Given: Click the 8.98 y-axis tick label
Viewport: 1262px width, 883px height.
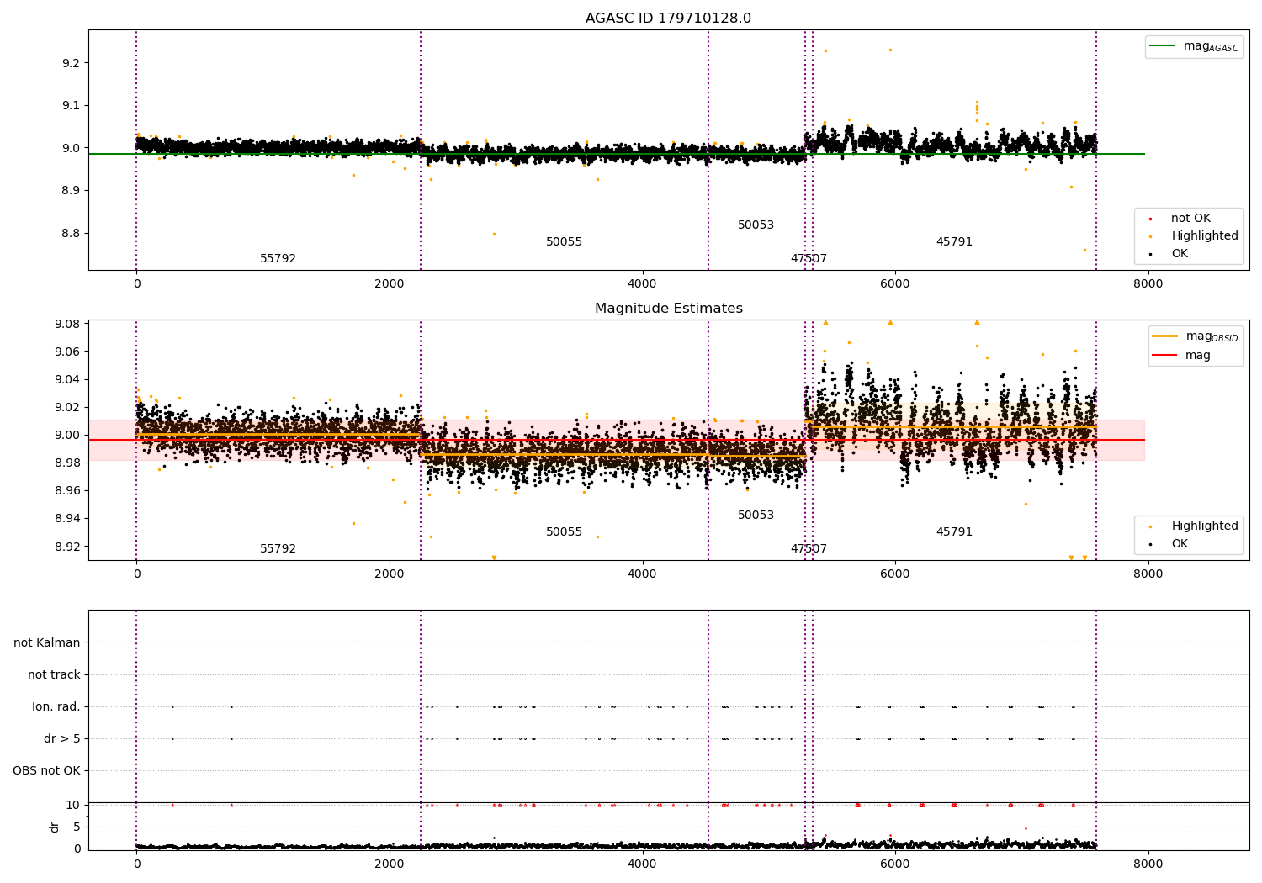Looking at the screenshot, I should (67, 463).
